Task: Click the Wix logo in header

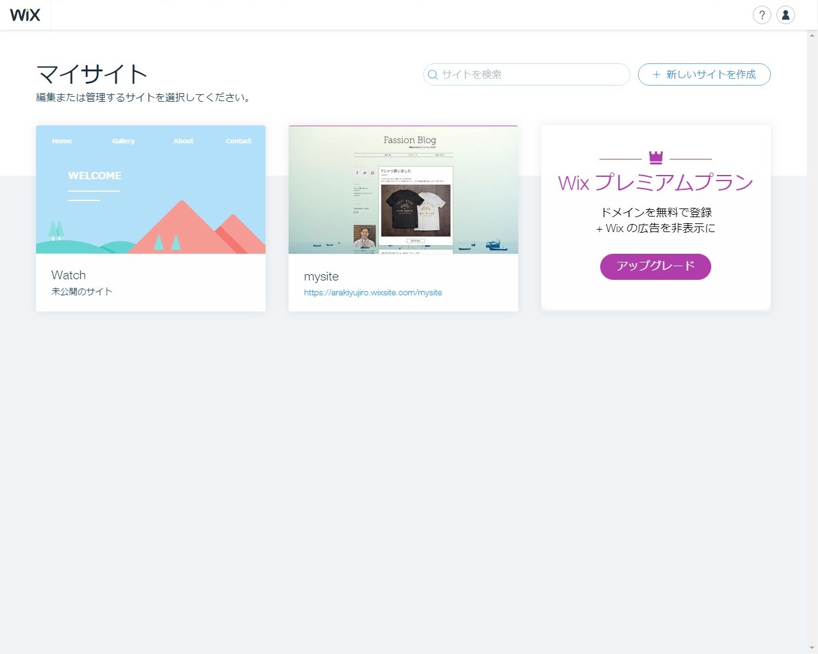Action: 25,15
